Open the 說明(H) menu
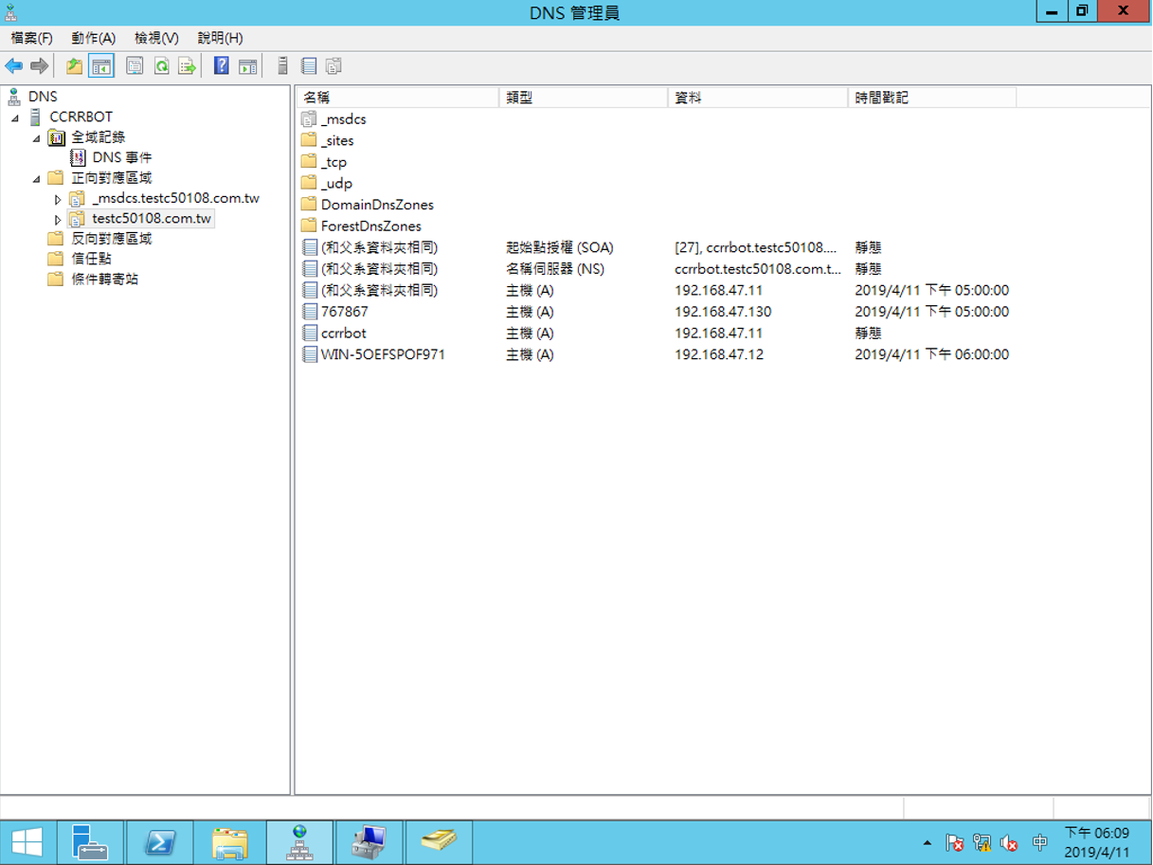 point(220,38)
